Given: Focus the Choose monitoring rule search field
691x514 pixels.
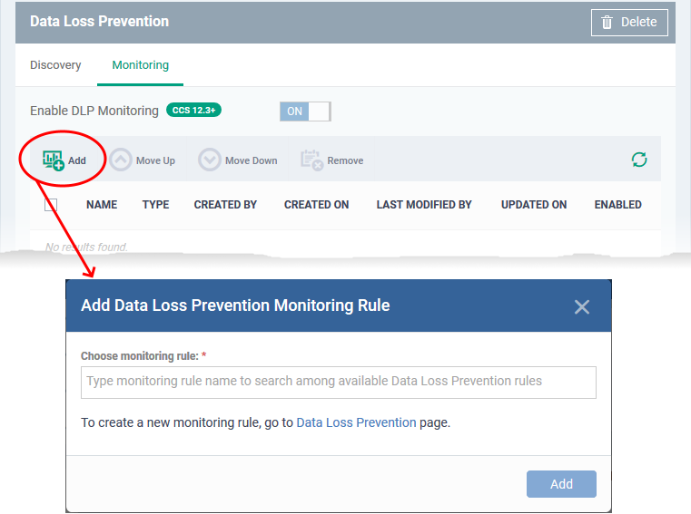Looking at the screenshot, I should point(339,383).
